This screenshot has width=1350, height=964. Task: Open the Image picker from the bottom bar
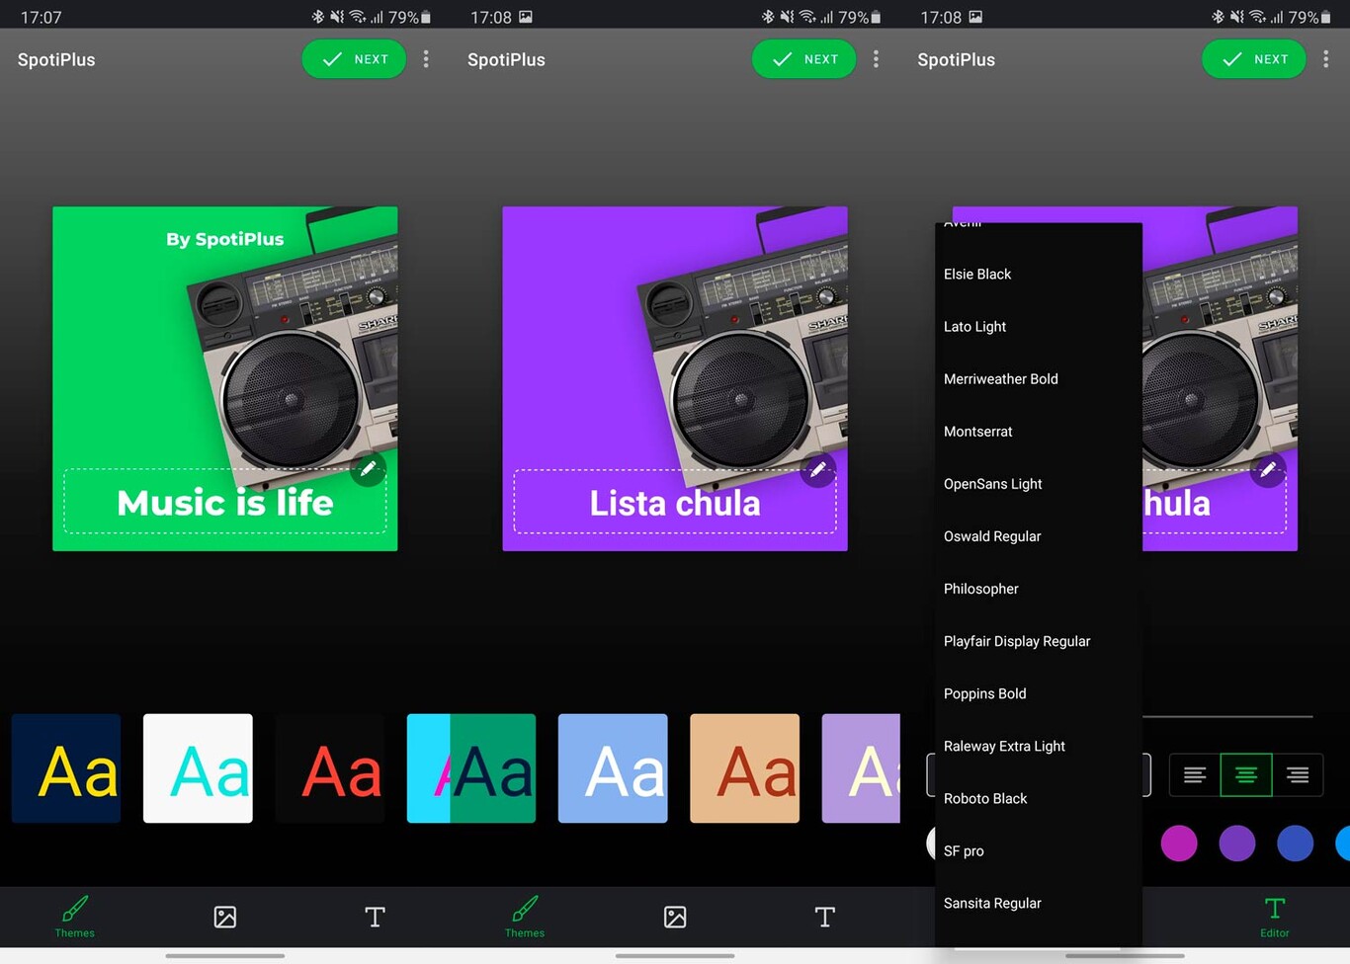click(224, 917)
